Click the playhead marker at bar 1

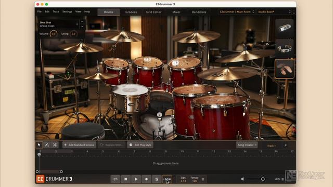(x=39, y=155)
